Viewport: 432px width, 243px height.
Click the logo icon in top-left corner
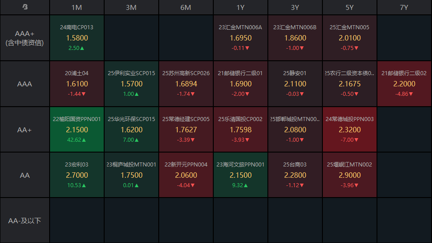[25, 7]
